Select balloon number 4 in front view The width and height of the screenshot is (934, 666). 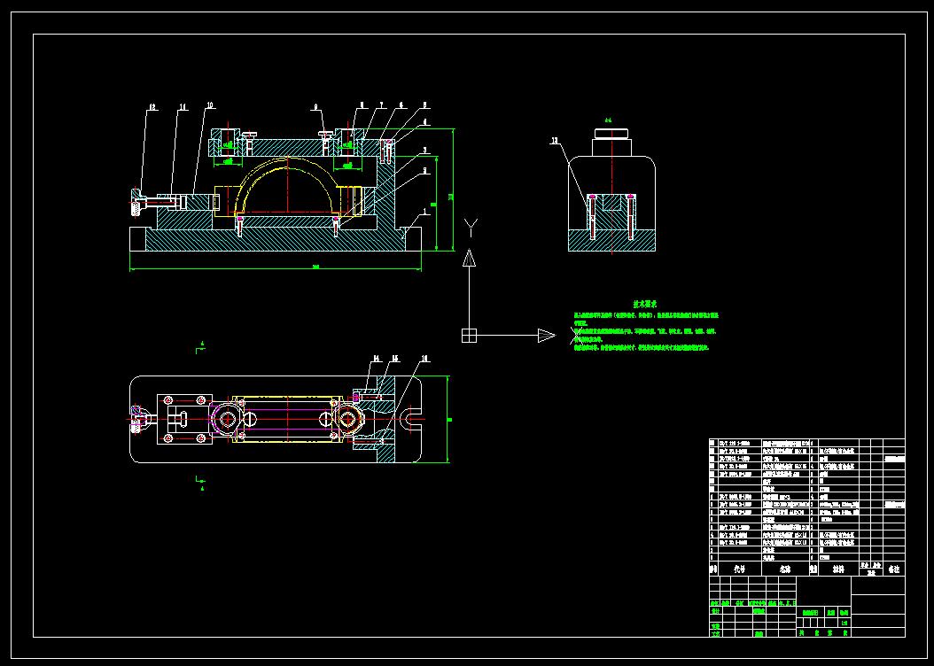pyautogui.click(x=424, y=122)
